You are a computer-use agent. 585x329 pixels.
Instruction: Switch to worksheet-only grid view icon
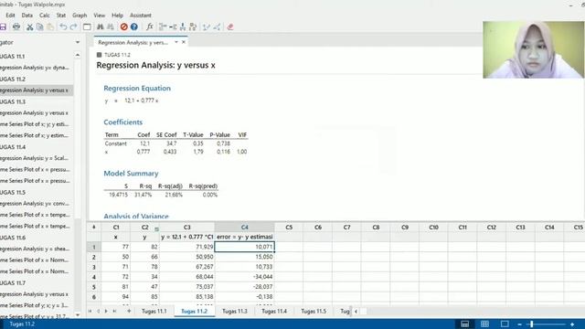pyautogui.click(x=484, y=324)
